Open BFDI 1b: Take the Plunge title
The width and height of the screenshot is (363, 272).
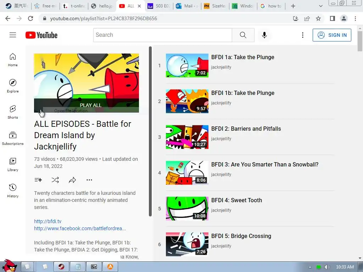(x=242, y=93)
